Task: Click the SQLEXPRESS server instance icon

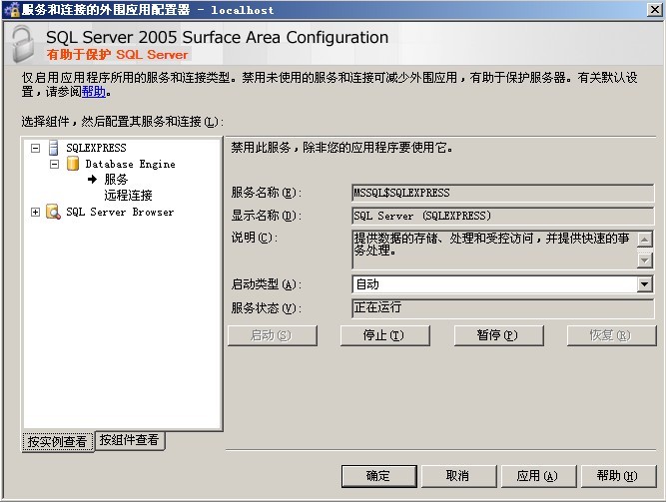Action: (x=54, y=148)
